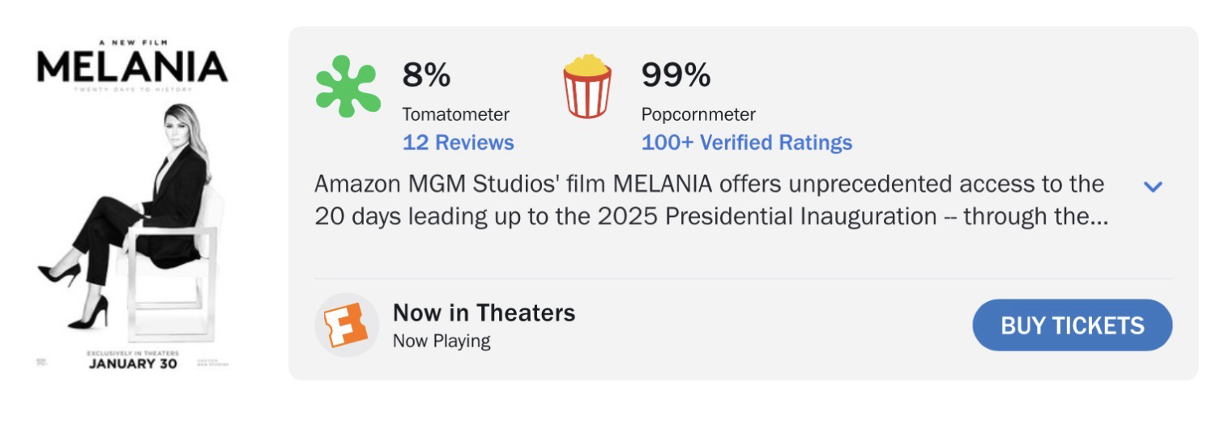Click the Exclusively in Theaters poster caption
1216x425 pixels.
click(133, 352)
